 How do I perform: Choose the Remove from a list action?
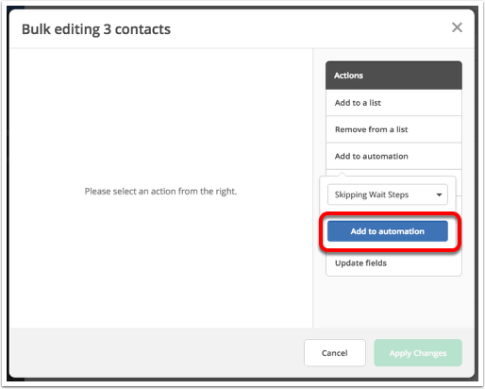click(393, 129)
